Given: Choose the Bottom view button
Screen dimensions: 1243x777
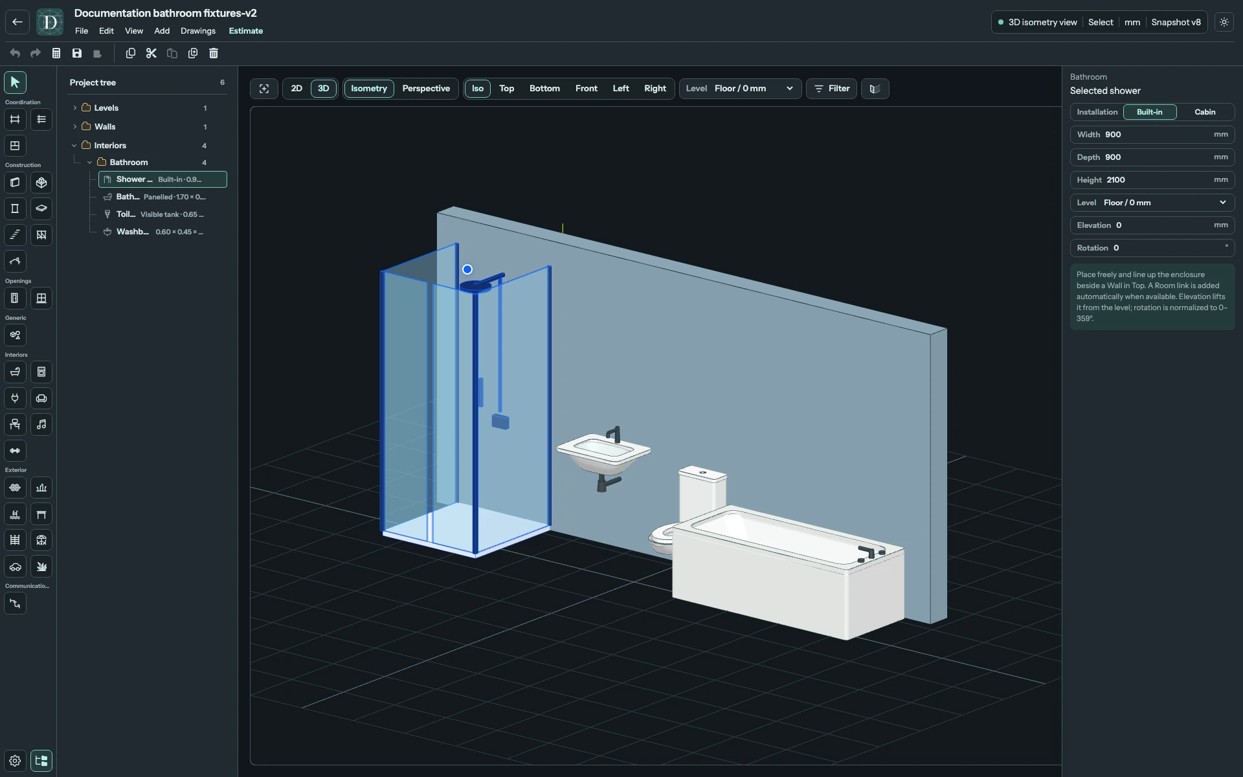Looking at the screenshot, I should click(x=544, y=89).
